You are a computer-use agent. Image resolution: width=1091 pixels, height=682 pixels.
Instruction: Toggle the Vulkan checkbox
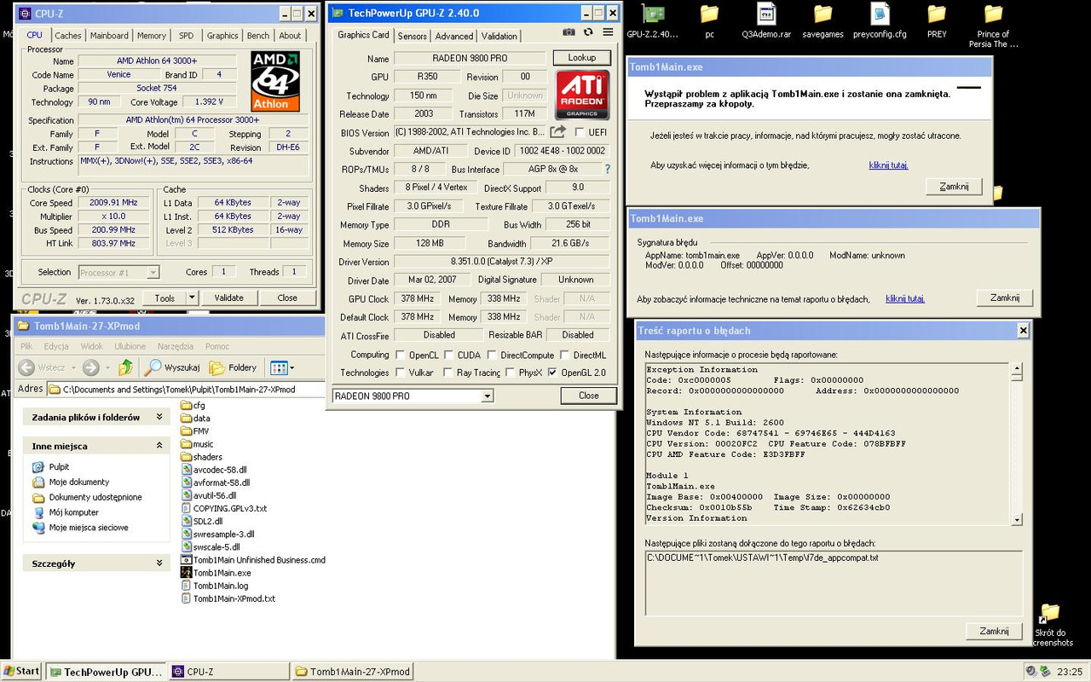click(x=400, y=373)
